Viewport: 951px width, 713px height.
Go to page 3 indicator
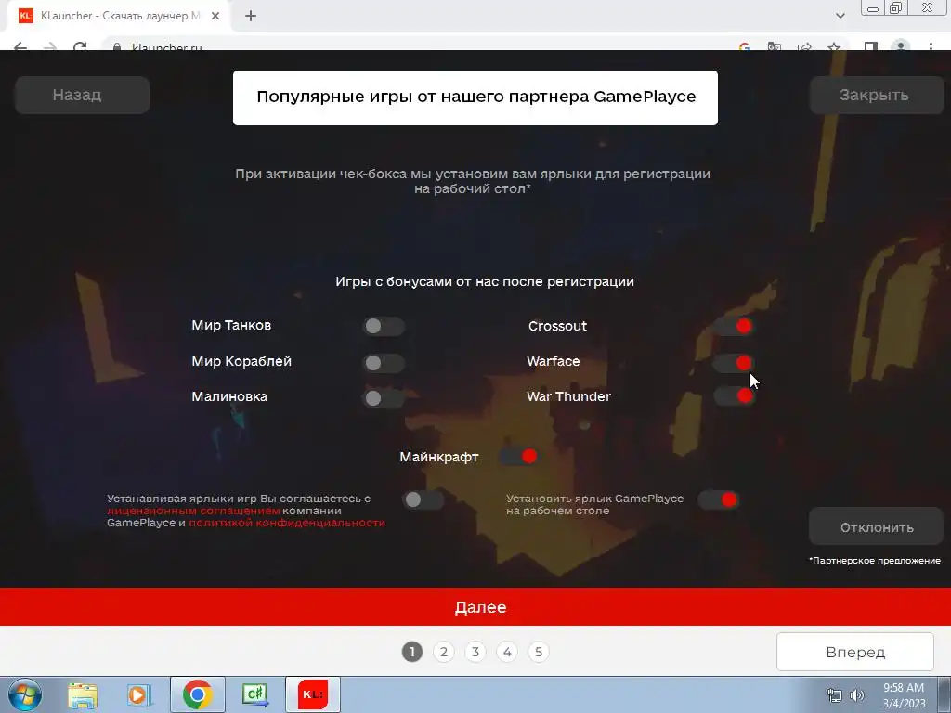tap(475, 652)
